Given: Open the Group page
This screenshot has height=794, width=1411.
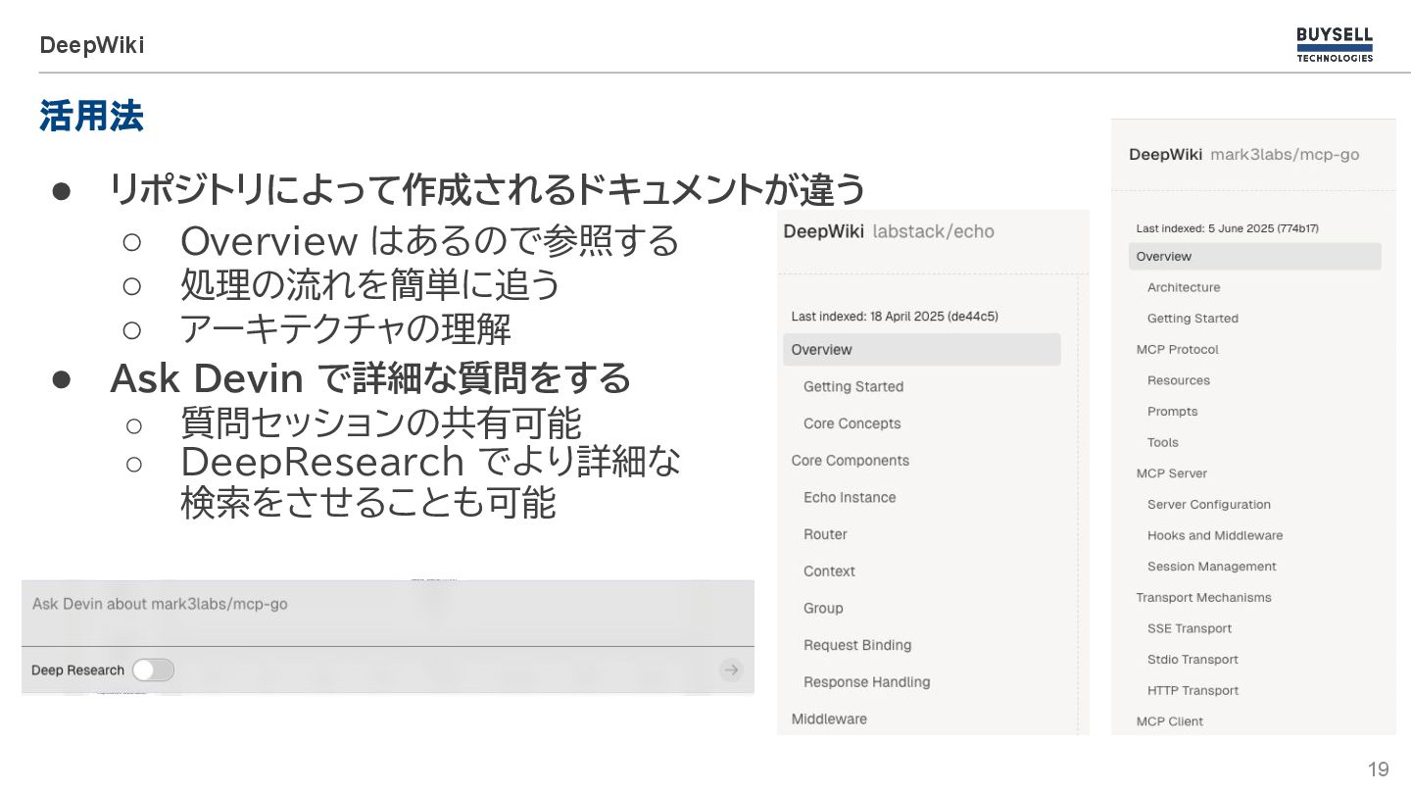Looking at the screenshot, I should click(823, 609).
